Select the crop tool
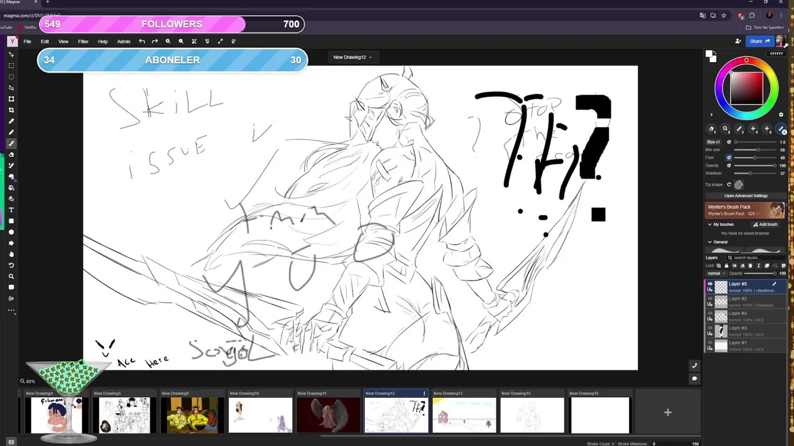Screen dimensions: 794x446 [11, 110]
